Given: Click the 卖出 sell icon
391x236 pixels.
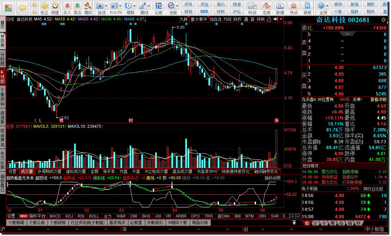Looking at the screenshot, I should pyautogui.click(x=77, y=5).
